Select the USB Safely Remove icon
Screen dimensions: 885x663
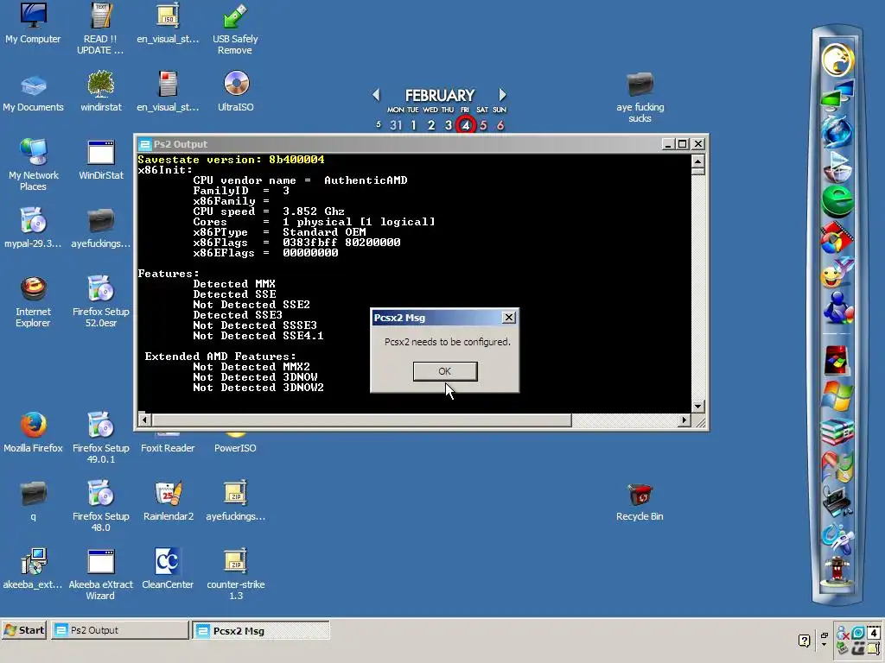pos(235,28)
